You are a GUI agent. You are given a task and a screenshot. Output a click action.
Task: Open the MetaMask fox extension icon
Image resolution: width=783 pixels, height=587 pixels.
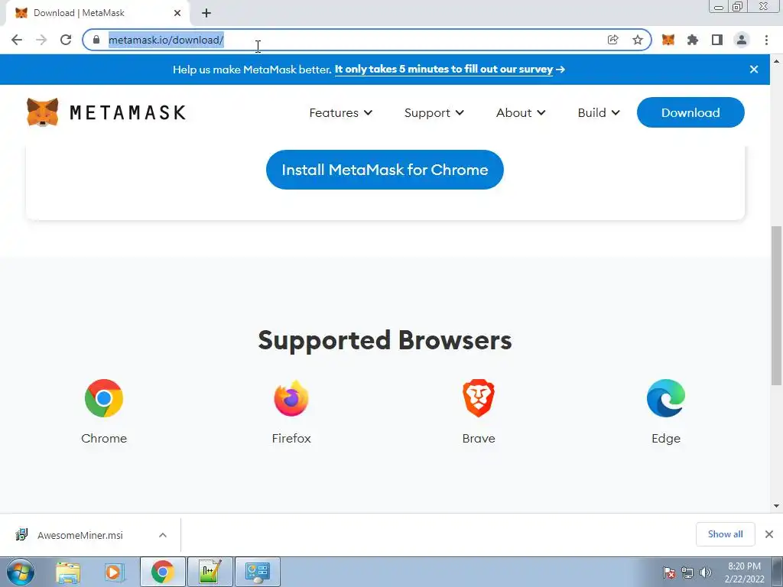668,40
